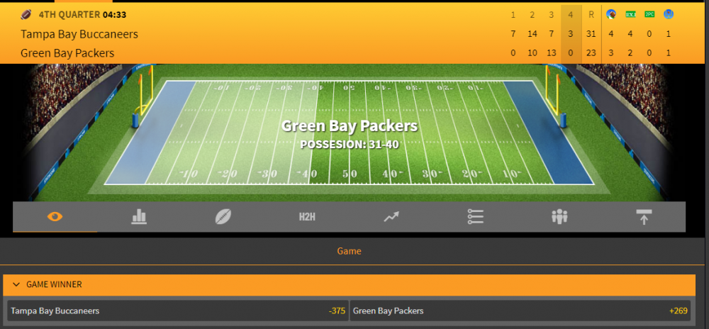Open the list timeline icon tab
The width and height of the screenshot is (709, 329).
[x=475, y=217]
